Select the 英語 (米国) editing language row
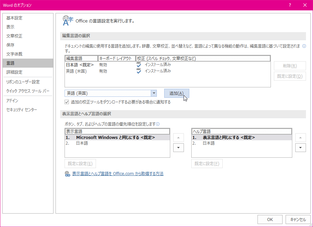The height and width of the screenshot is (227, 313). 168,71
